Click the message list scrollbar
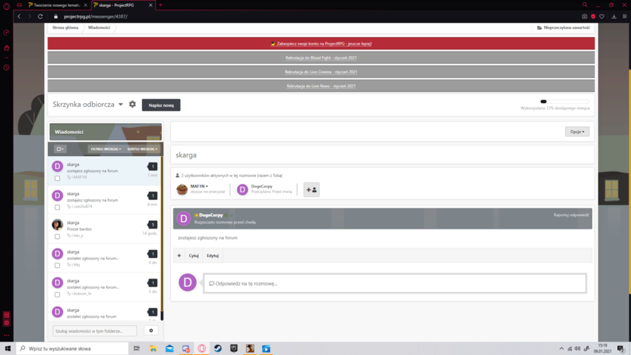The image size is (631, 355). (x=162, y=234)
